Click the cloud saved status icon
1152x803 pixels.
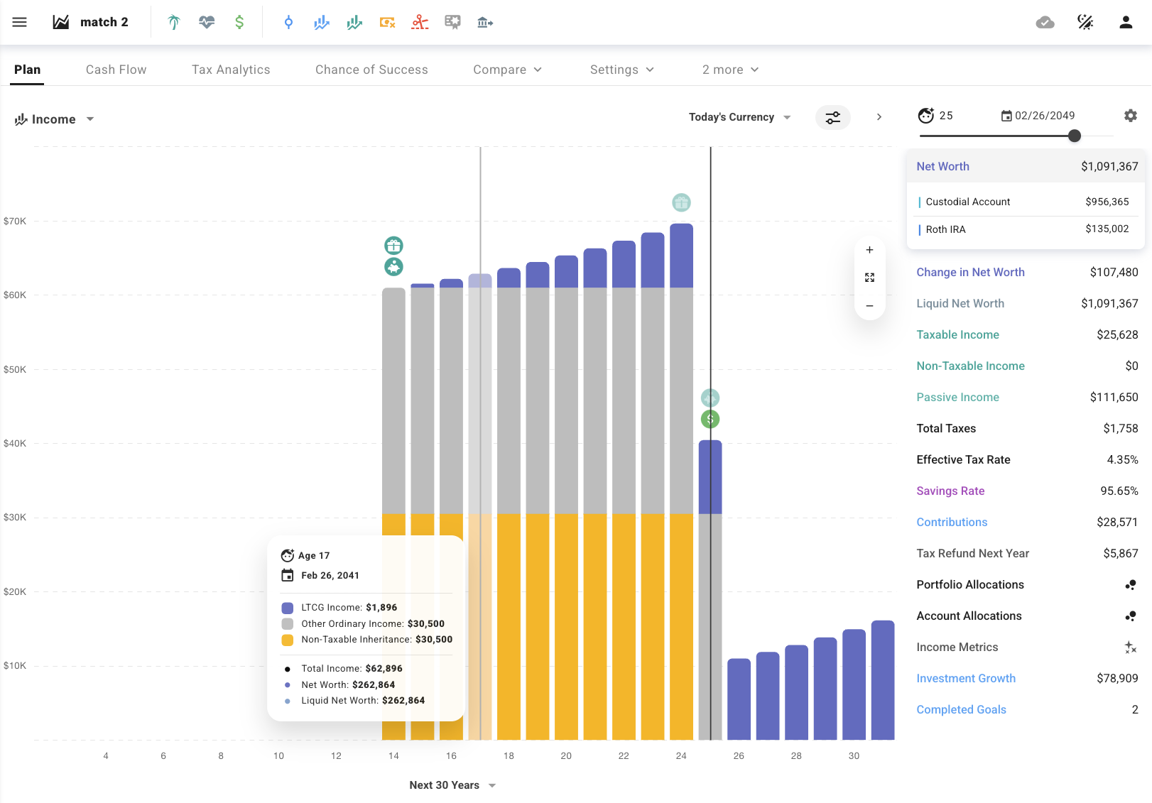pyautogui.click(x=1045, y=22)
